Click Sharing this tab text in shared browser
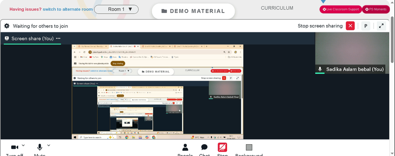 (x=93, y=63)
